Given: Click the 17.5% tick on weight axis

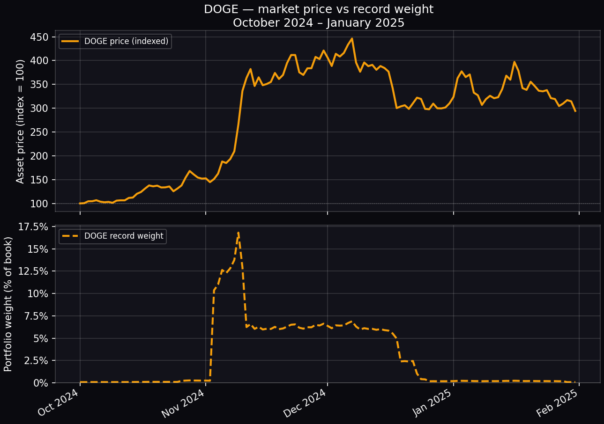Looking at the screenshot, I should click(x=34, y=227).
